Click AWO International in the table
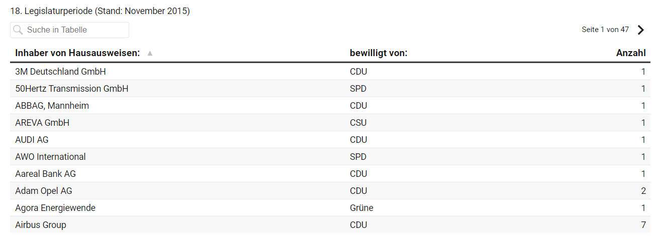The image size is (661, 241). click(50, 157)
